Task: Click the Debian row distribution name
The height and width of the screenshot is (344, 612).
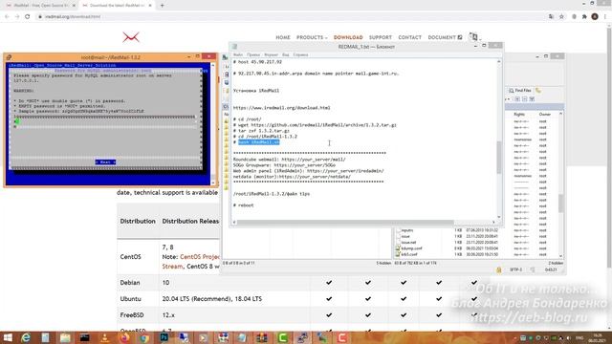Action: (130, 283)
